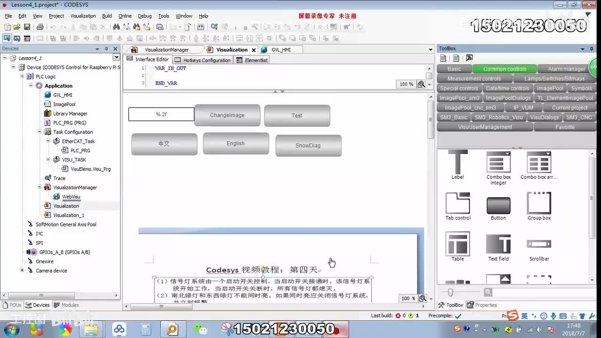Open the Online menu
Screen dimensions: 601x338
[125, 16]
